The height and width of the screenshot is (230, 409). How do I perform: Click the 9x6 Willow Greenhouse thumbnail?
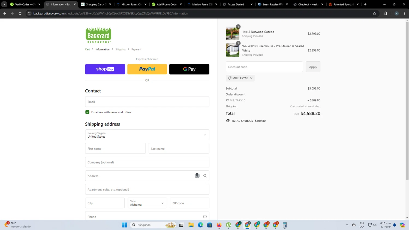pos(233,50)
